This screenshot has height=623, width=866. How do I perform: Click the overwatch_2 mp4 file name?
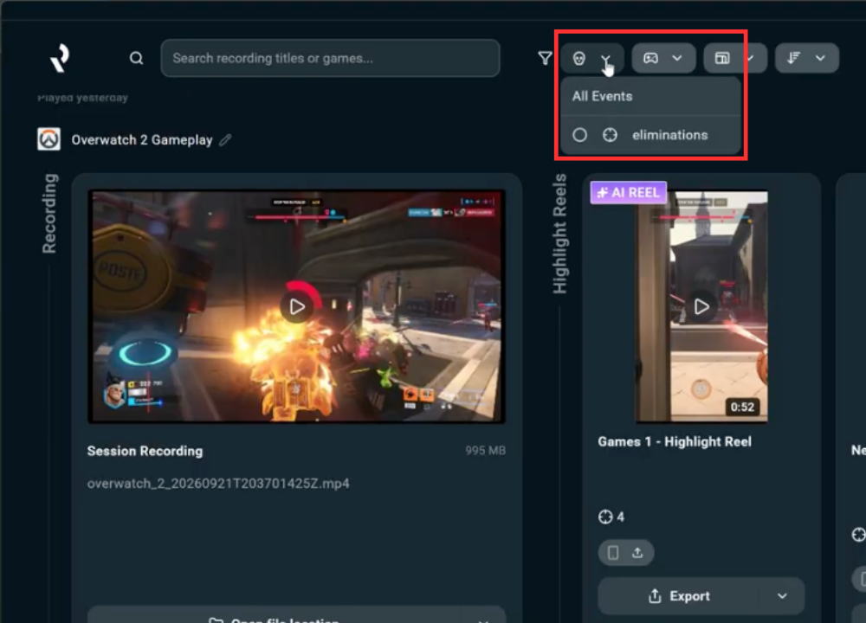tap(218, 484)
